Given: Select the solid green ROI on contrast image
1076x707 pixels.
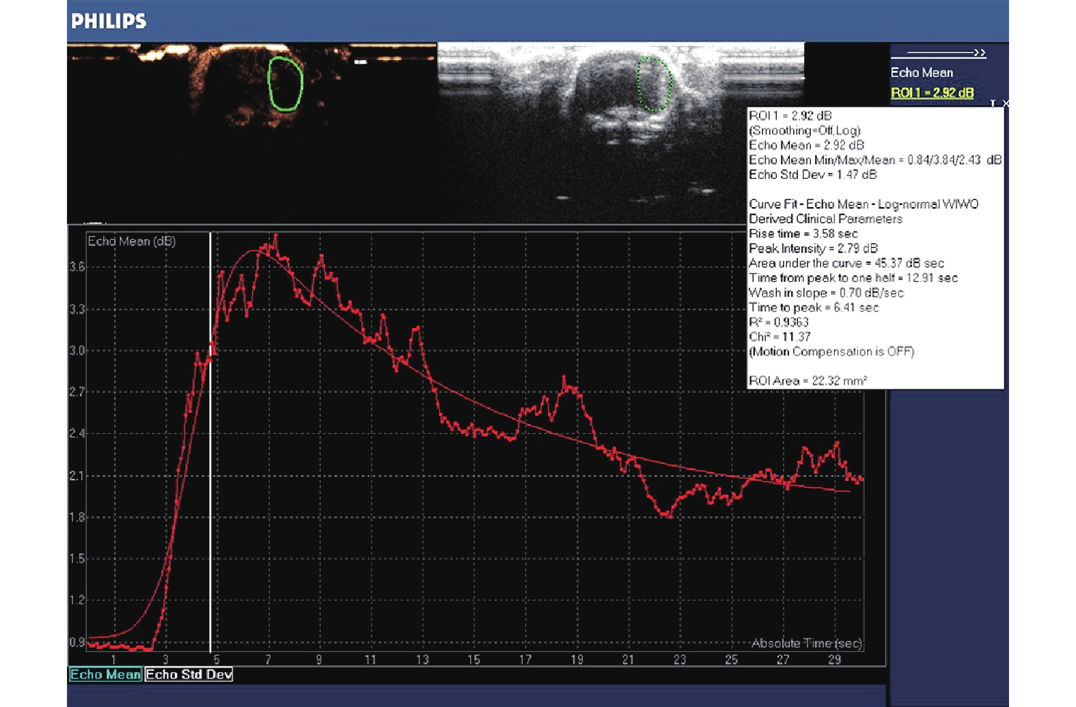Looking at the screenshot, I should click(x=285, y=83).
